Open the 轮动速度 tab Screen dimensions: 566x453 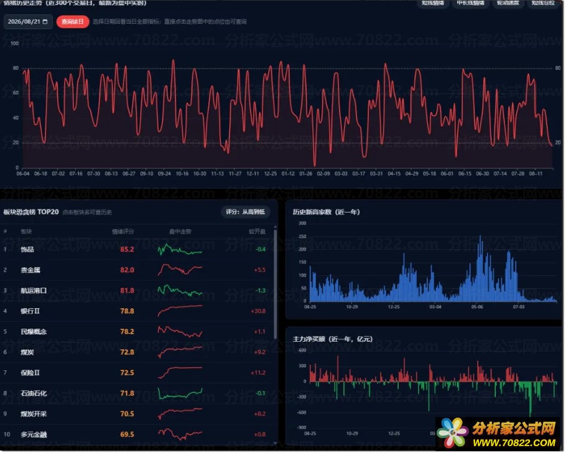point(508,3)
